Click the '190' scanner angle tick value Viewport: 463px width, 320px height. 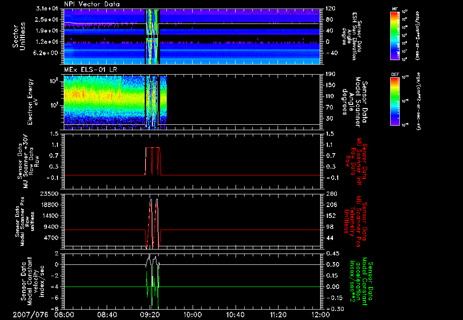[x=331, y=74]
